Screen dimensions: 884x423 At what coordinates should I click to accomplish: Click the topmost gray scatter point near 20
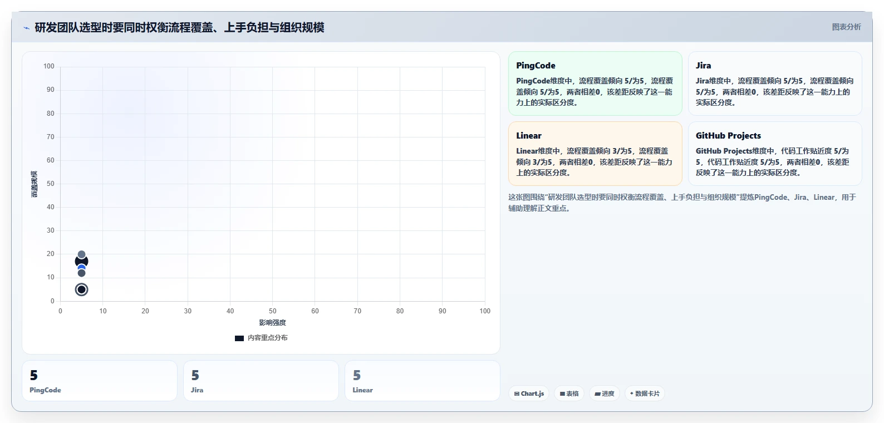(x=81, y=254)
